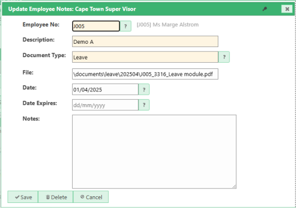Focus the Description field containing Demo A
Image resolution: width=296 pixels, height=208 pixels.
click(145, 41)
